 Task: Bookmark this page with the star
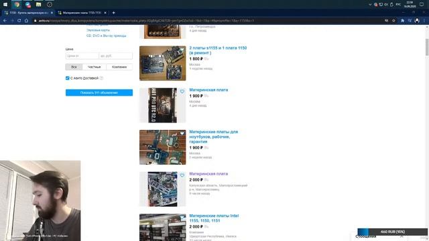pyautogui.click(x=393, y=21)
